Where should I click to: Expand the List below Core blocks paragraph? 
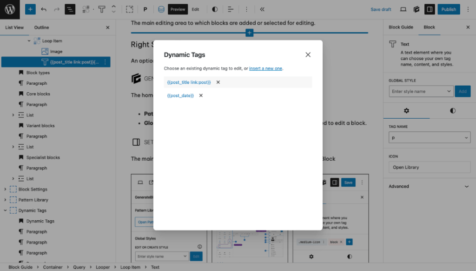pyautogui.click(x=13, y=115)
